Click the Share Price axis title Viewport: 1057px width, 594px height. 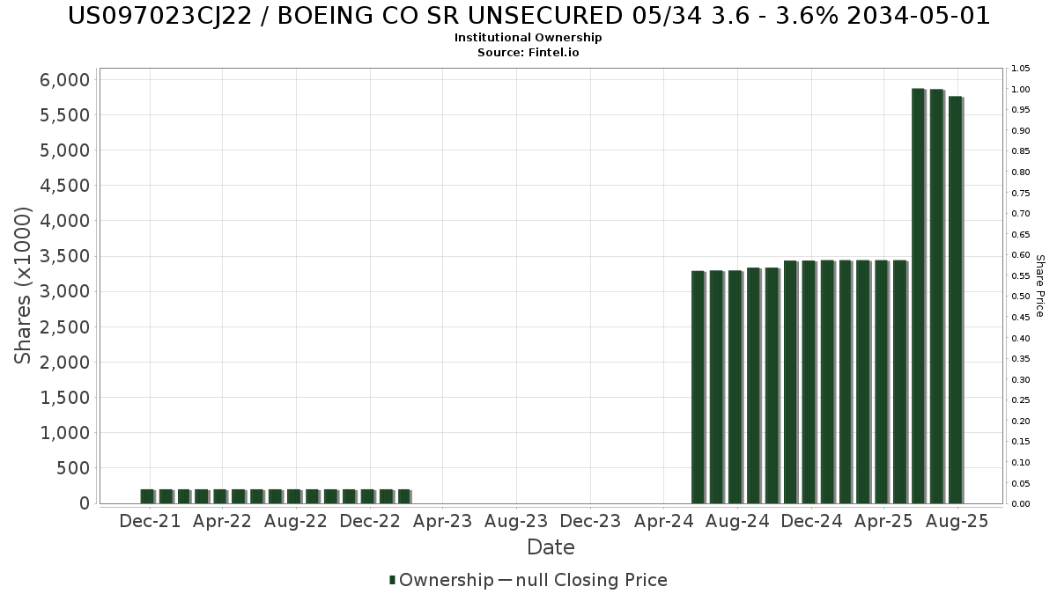click(1039, 286)
